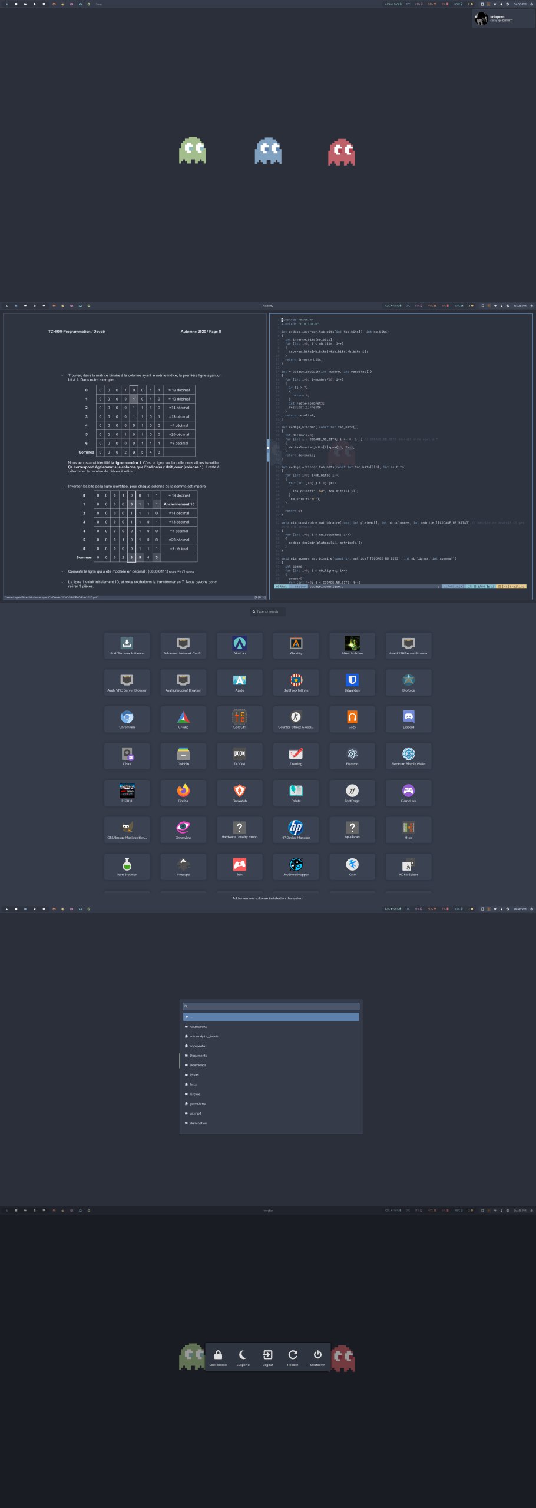Viewport: 536px width, 1508px height.
Task: Open Kate text editor
Action: [x=352, y=867]
